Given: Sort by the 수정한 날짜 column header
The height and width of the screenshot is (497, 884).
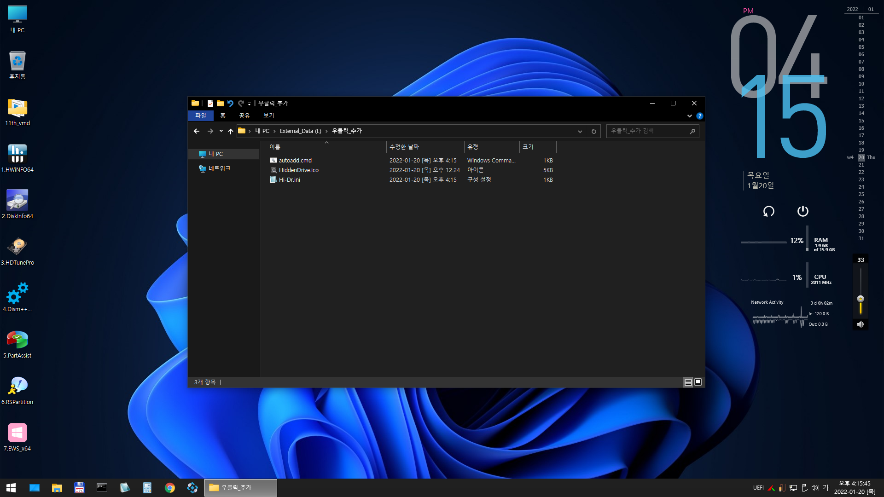Looking at the screenshot, I should click(425, 147).
